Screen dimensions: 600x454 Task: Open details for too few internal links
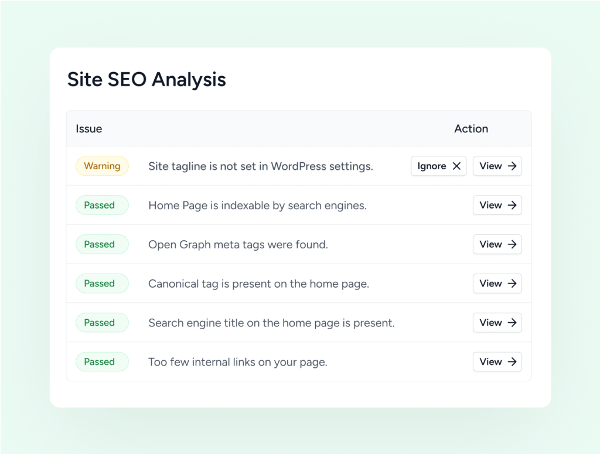click(497, 361)
